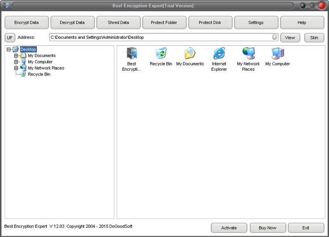
Task: Select Recycle Bin label in the tree
Action: (x=39, y=74)
